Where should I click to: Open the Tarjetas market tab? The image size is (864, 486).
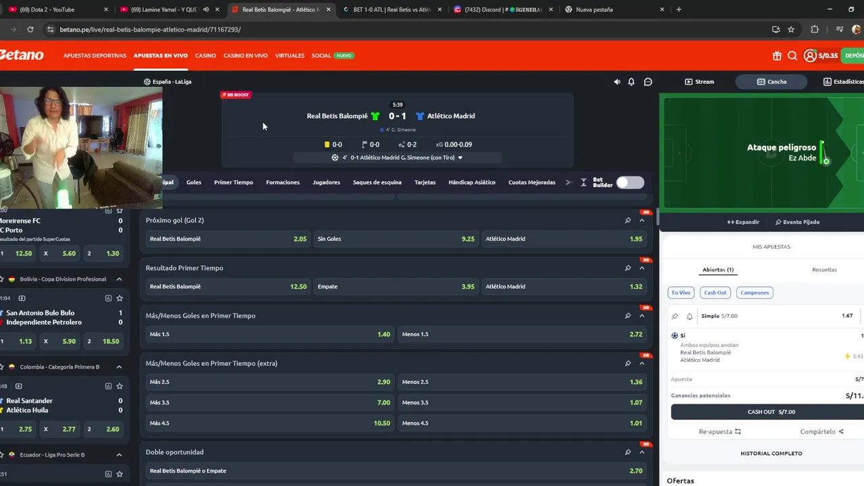[425, 182]
